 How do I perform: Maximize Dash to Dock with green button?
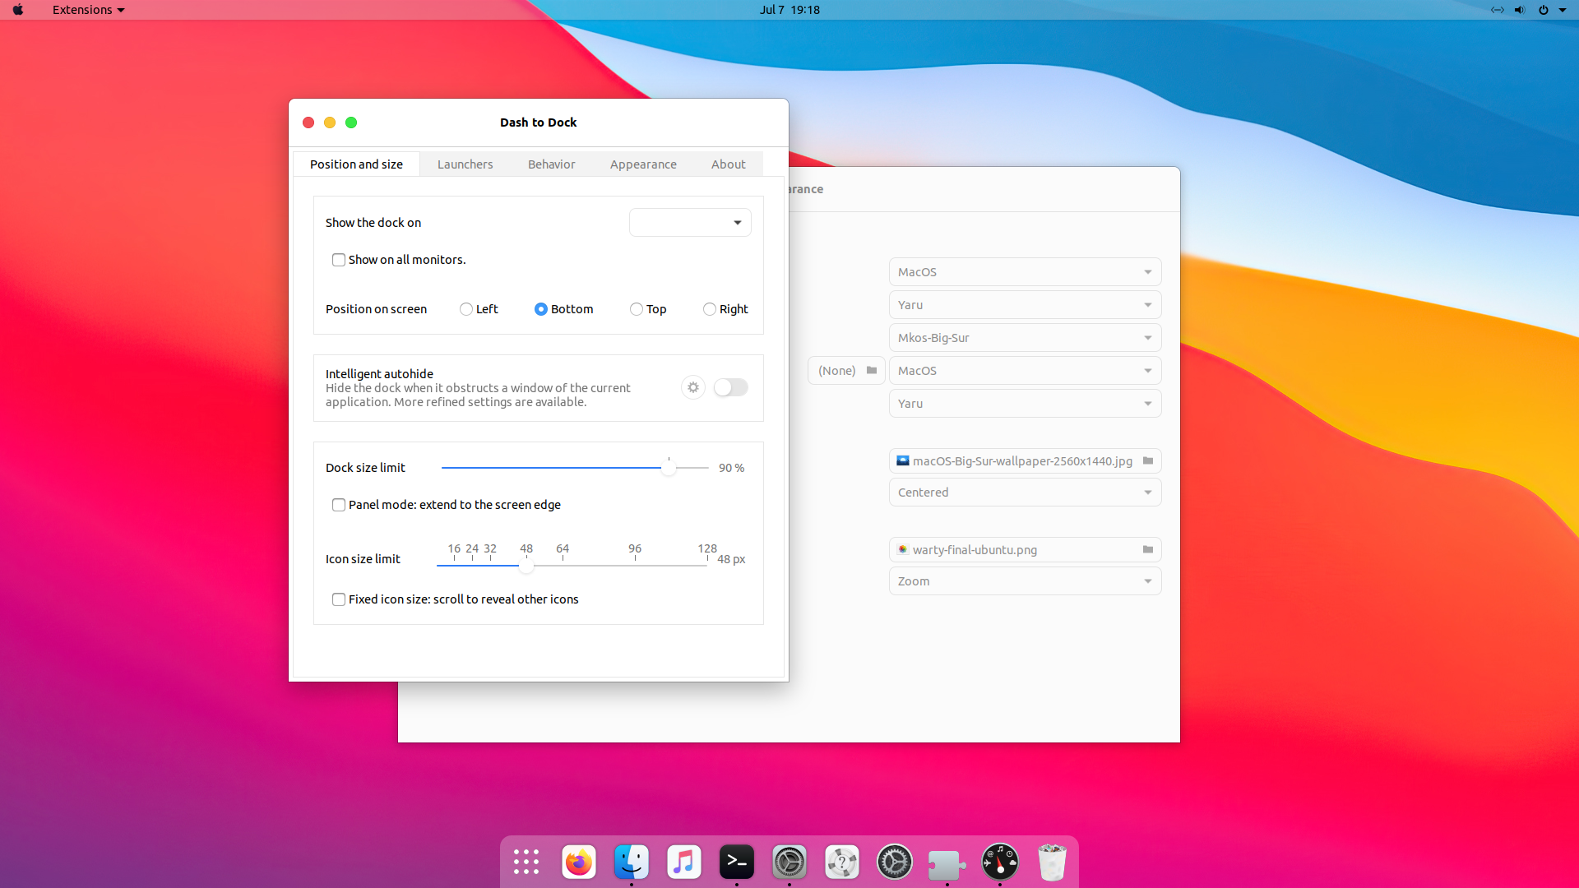pos(351,123)
